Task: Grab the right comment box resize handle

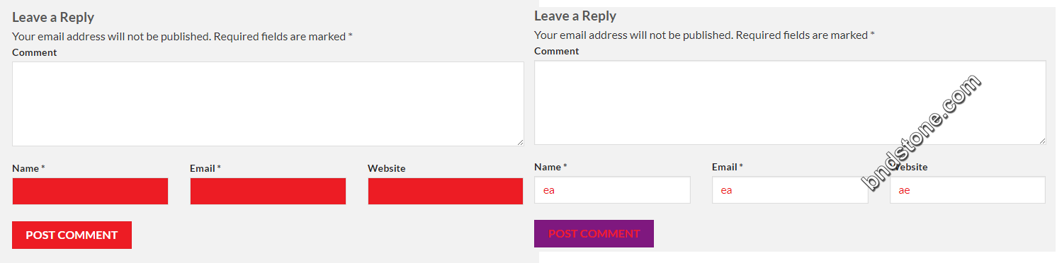Action: (1041, 140)
